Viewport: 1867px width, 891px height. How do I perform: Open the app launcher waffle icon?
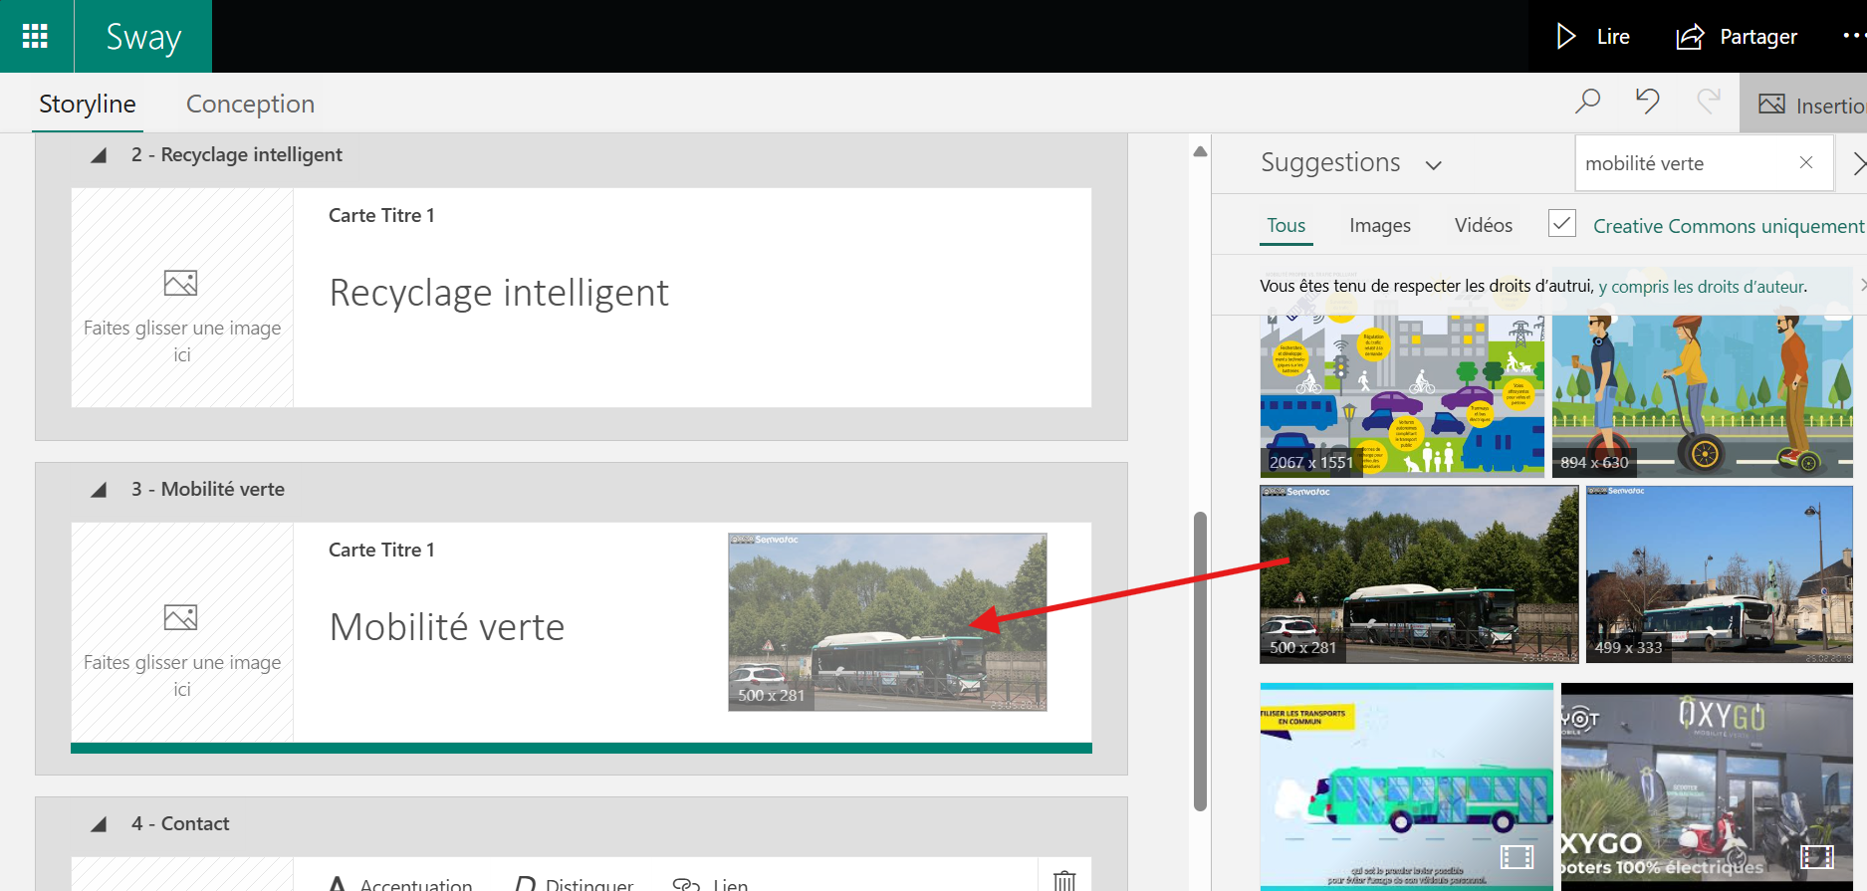click(x=35, y=37)
